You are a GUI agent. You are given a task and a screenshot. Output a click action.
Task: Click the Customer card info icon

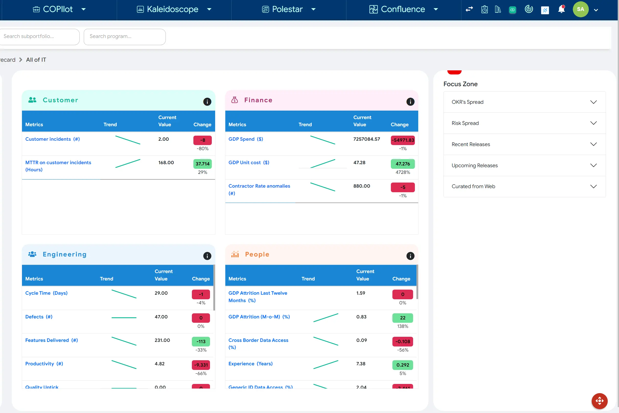click(x=207, y=102)
